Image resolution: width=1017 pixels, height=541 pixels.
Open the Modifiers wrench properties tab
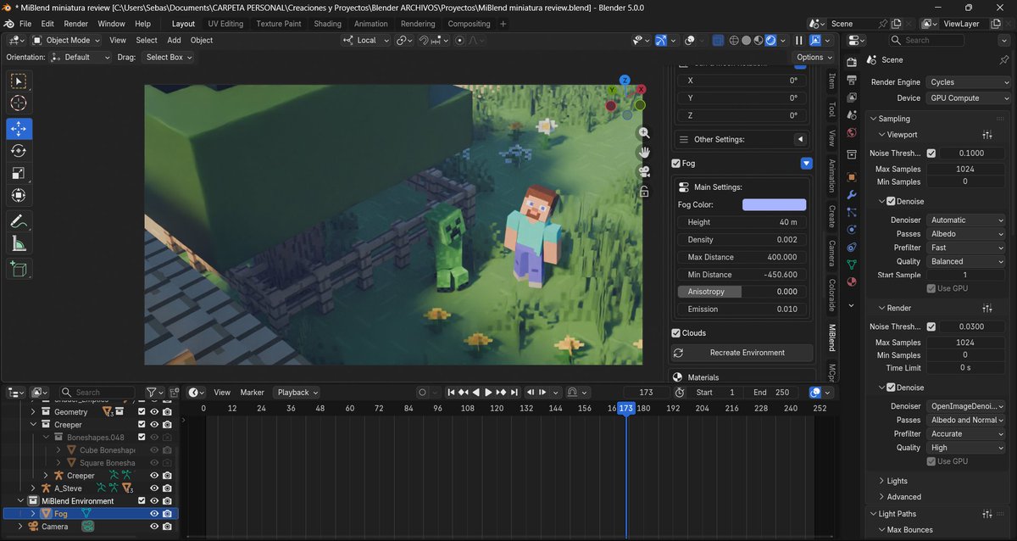pos(852,195)
